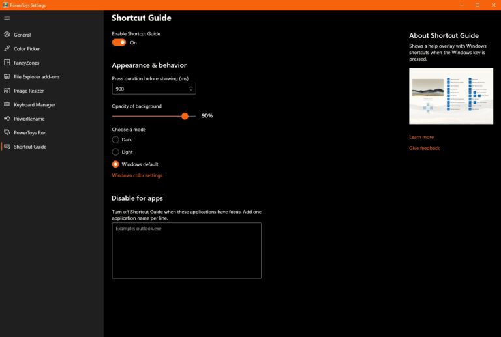The image size is (501, 337).
Task: Click the opacity of background slider handle
Action: click(185, 115)
